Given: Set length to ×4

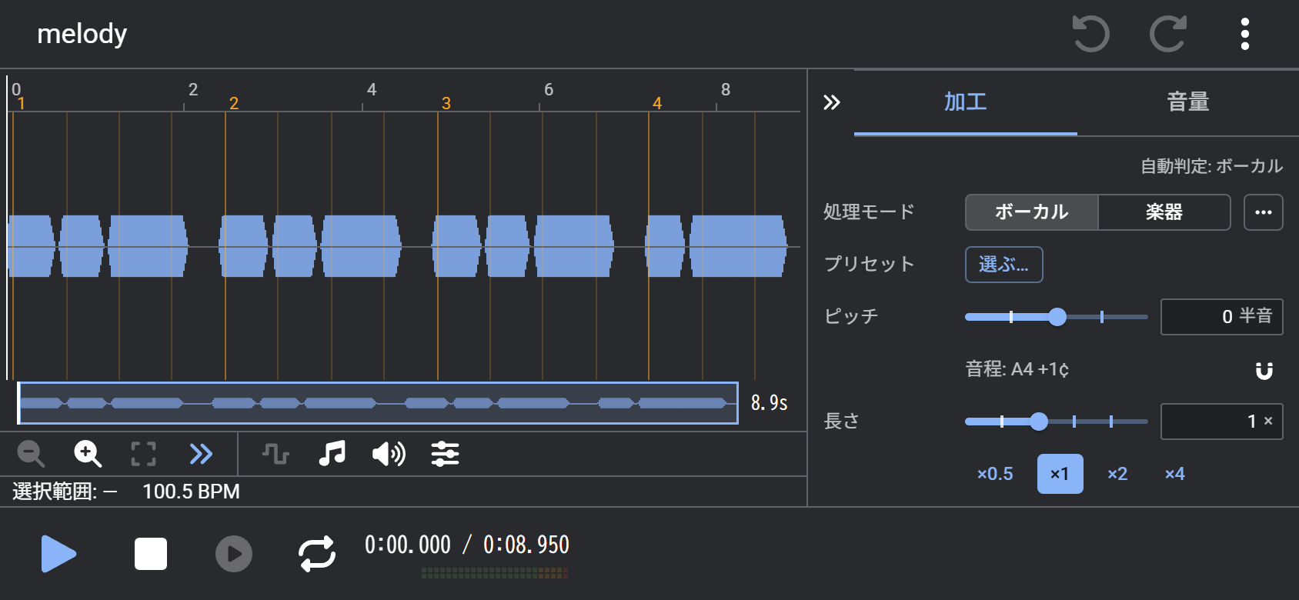Looking at the screenshot, I should pyautogui.click(x=1174, y=474).
